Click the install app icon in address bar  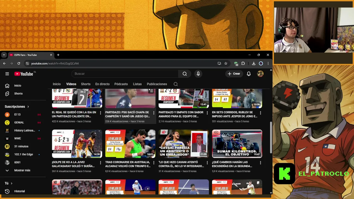(x=219, y=63)
